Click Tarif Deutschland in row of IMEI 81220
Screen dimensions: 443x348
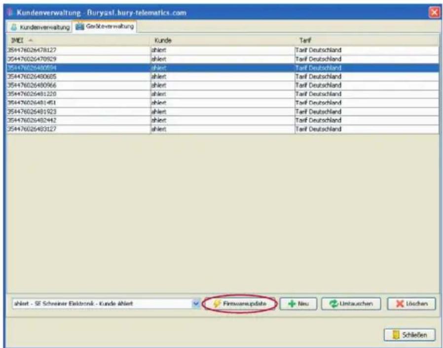click(318, 94)
